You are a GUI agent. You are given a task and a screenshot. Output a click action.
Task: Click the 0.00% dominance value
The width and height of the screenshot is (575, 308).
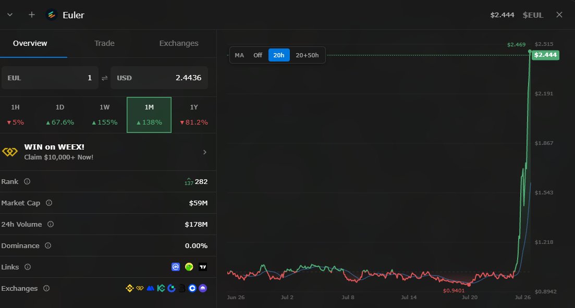click(196, 245)
